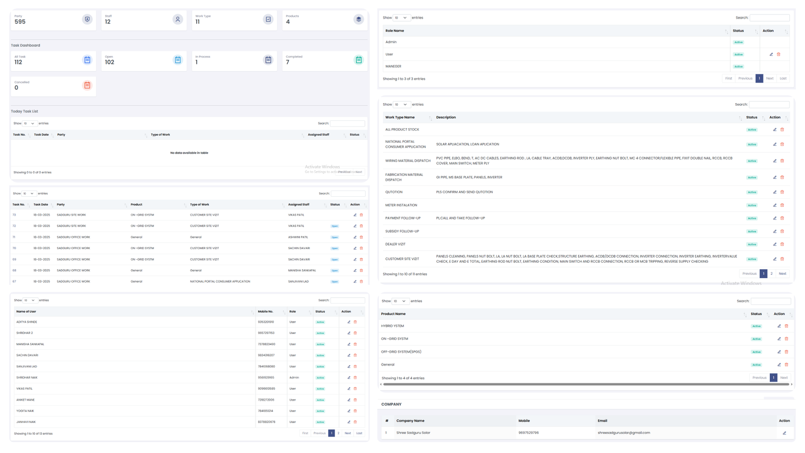Delete the General product
Screen dimensions: 805x453
tap(786, 365)
